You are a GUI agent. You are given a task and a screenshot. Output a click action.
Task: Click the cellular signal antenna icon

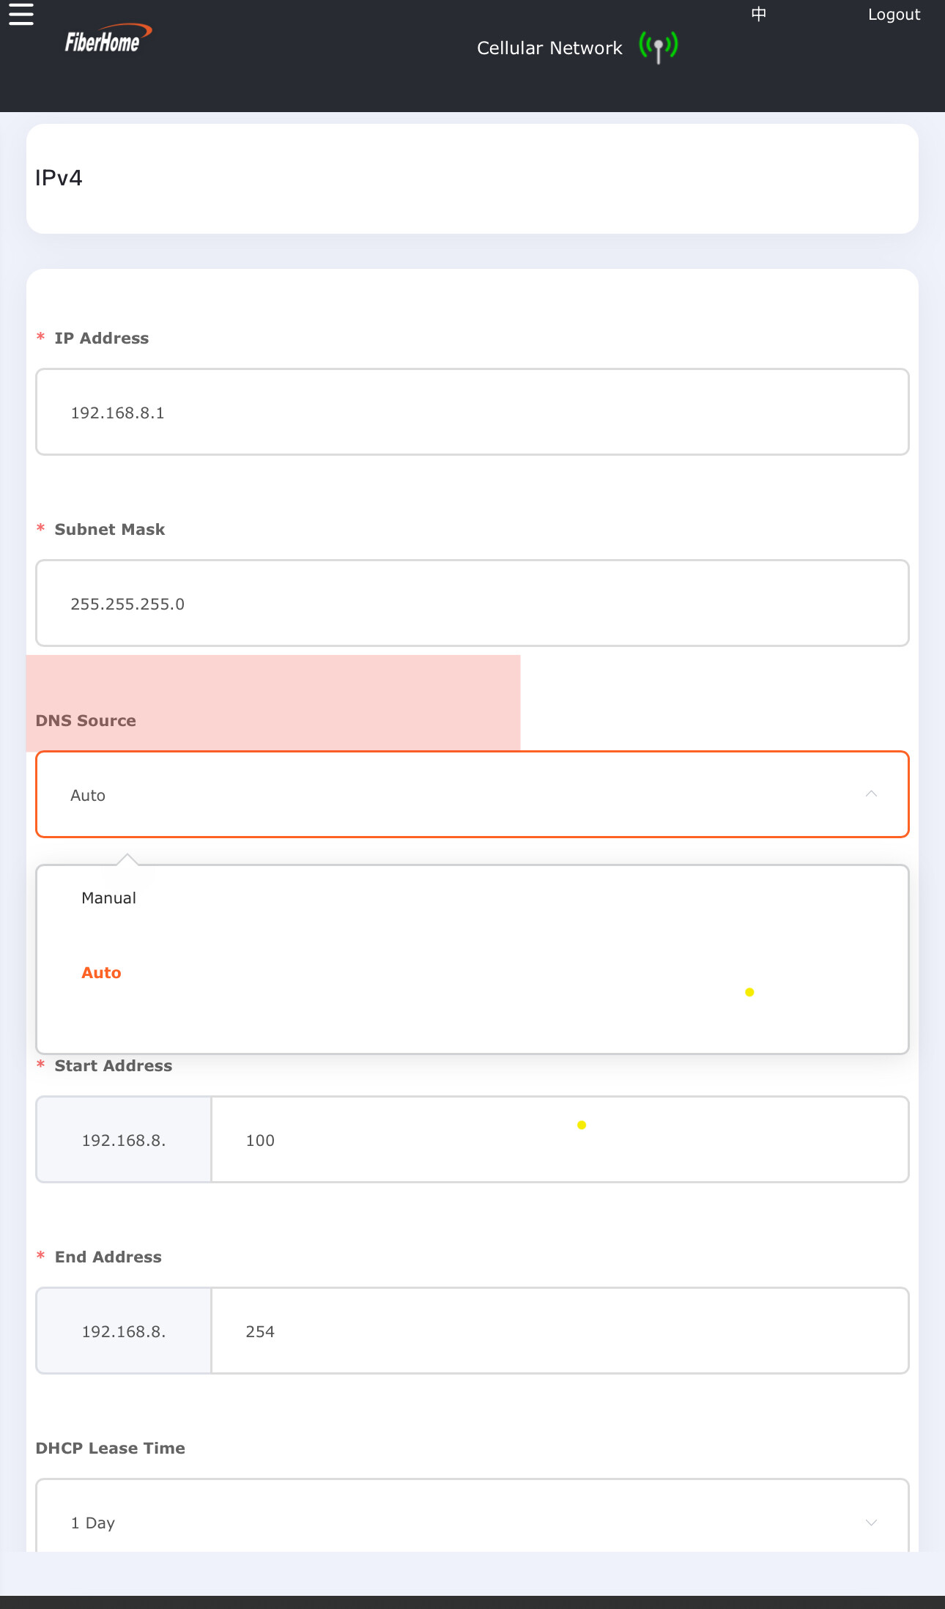pos(658,48)
